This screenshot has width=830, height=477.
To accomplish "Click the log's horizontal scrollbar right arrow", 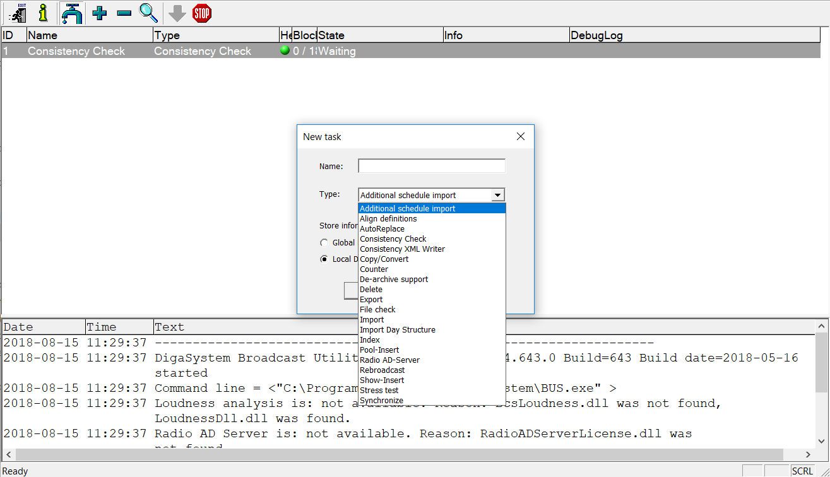I will click(809, 454).
